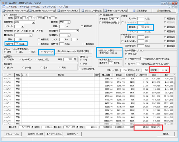Click the 配当金 column header
Image resolution: width=179 pixels, height=142 pixels.
[x=119, y=75]
